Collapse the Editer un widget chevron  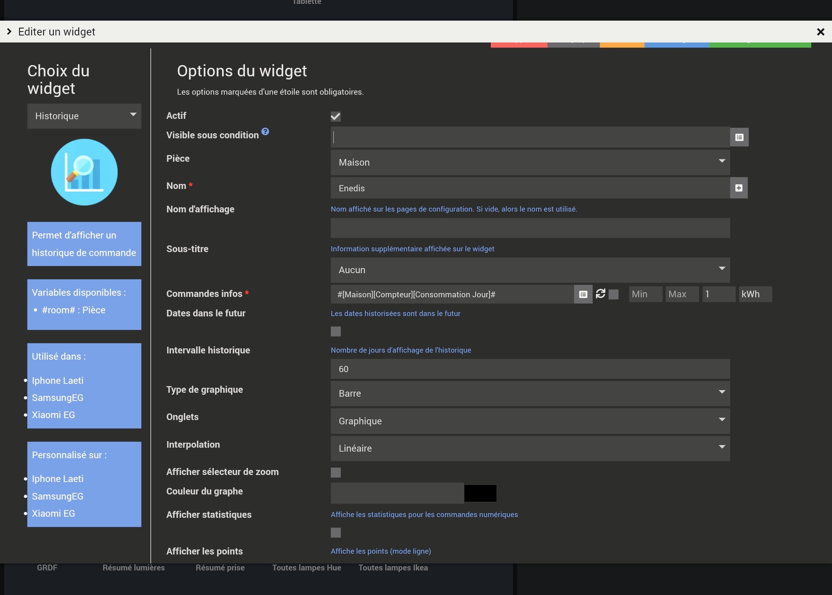coord(9,32)
